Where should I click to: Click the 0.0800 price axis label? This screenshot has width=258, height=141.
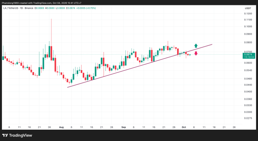click(x=248, y=42)
